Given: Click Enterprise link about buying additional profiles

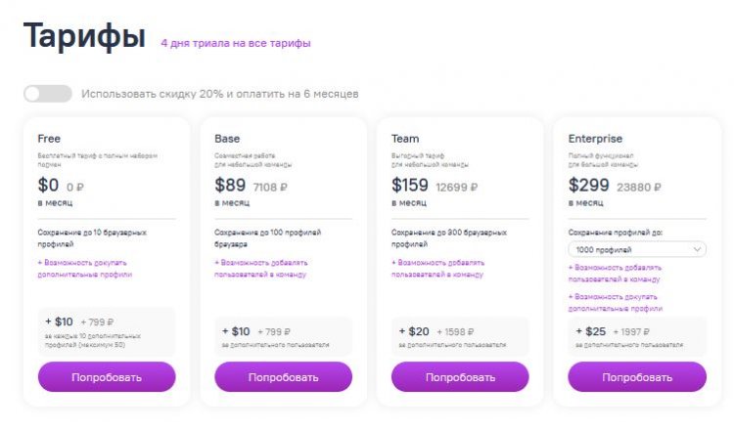Looking at the screenshot, I should [616, 303].
